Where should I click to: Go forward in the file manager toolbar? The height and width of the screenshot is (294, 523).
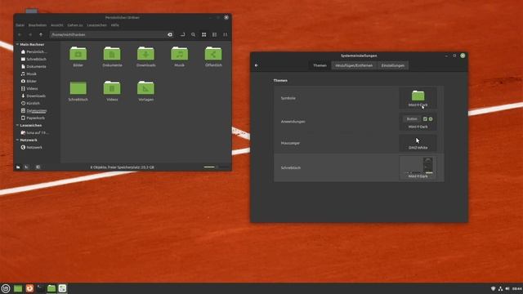tap(30, 34)
